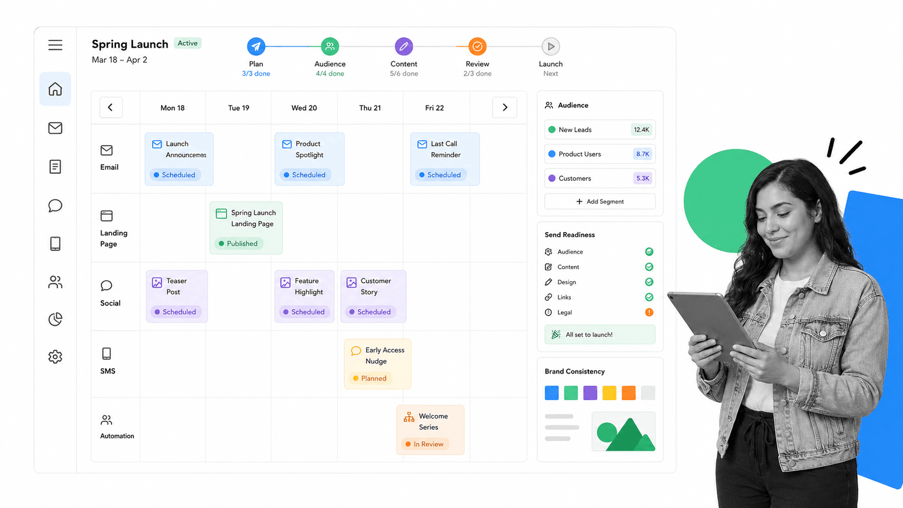This screenshot has width=903, height=508.
Task: Pick the purple brand color swatch
Action: click(x=590, y=392)
